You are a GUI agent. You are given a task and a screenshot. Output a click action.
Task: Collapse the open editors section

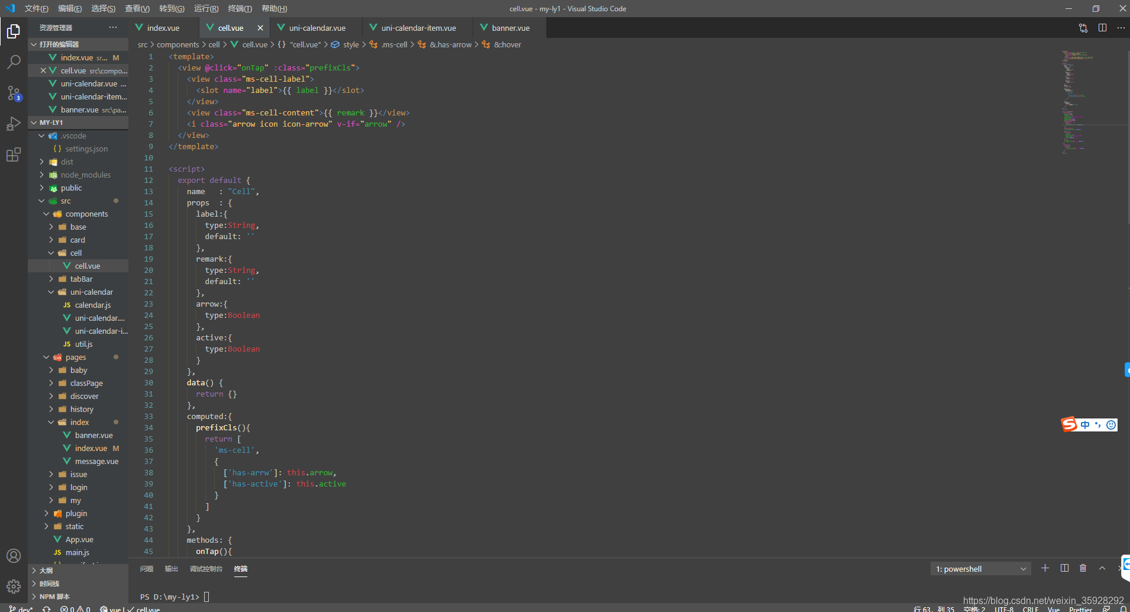pos(78,44)
